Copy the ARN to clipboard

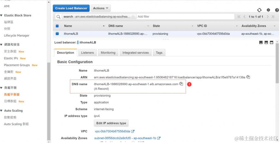[x=248, y=77]
